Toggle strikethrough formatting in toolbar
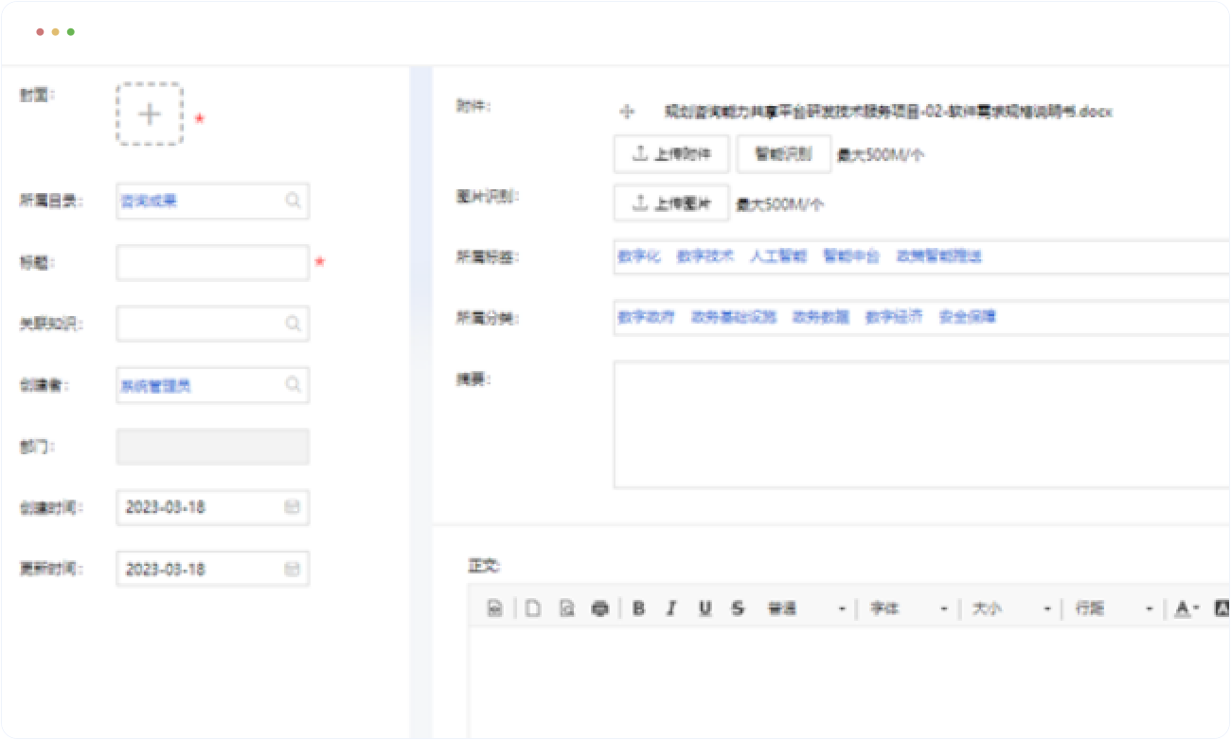This screenshot has width=1231, height=740. [x=738, y=608]
